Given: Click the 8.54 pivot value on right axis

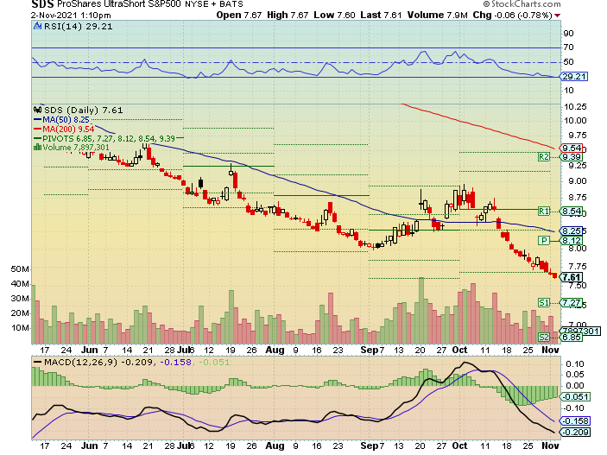Looking at the screenshot, I should click(x=572, y=211).
